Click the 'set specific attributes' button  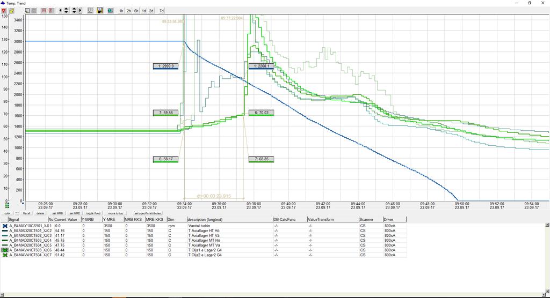pos(148,213)
